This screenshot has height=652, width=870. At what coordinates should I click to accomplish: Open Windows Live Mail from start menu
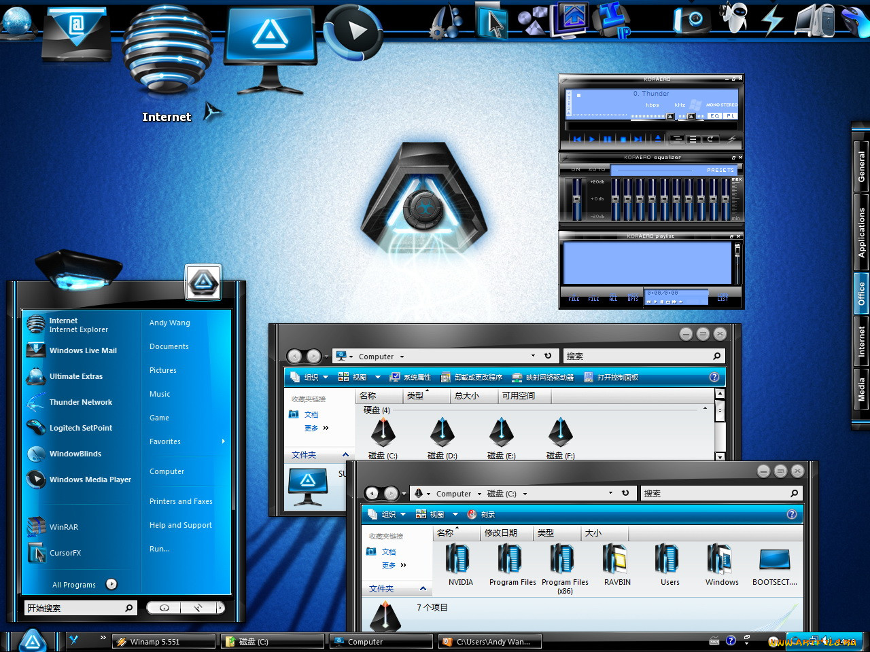[82, 350]
